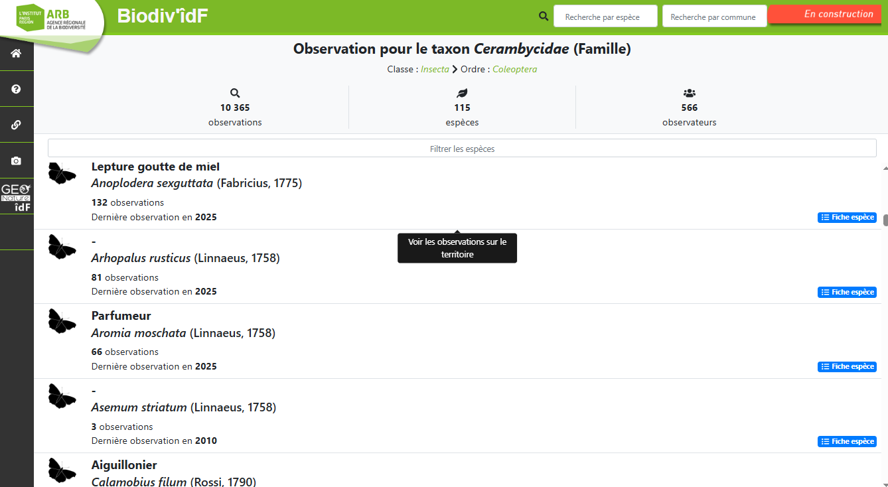Focus the Recherche par commune field
The width and height of the screenshot is (888, 487).
pos(714,17)
